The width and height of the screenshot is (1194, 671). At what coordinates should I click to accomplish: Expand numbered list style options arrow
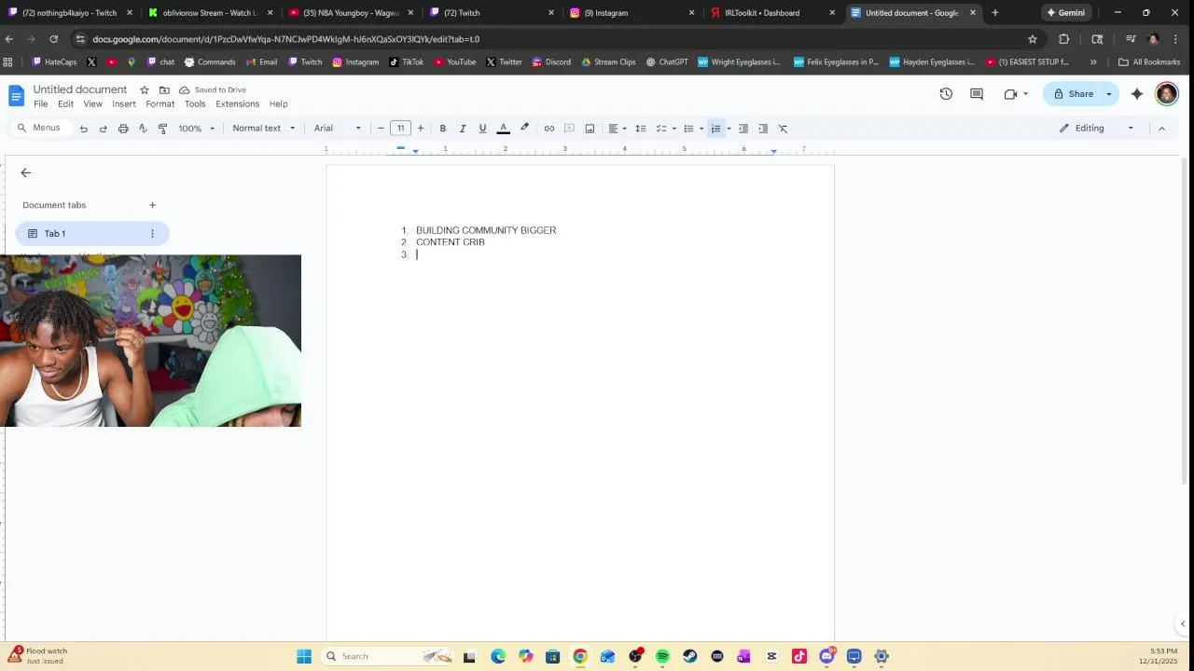[729, 129]
